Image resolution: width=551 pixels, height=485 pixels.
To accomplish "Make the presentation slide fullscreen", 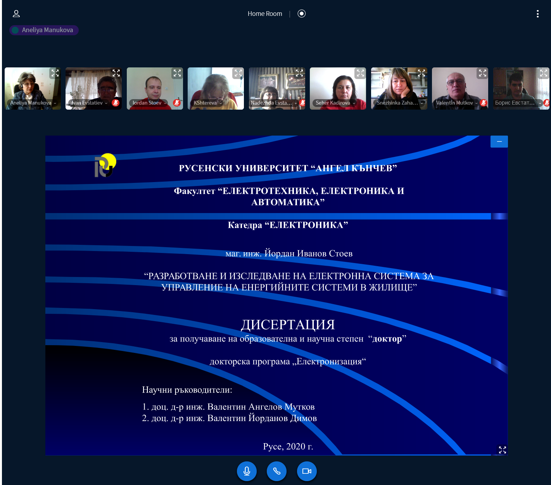I will point(503,450).
